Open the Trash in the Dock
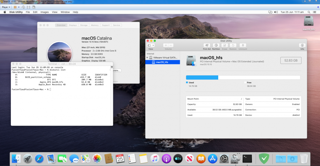This screenshot has width=320, height=166. (x=304, y=158)
